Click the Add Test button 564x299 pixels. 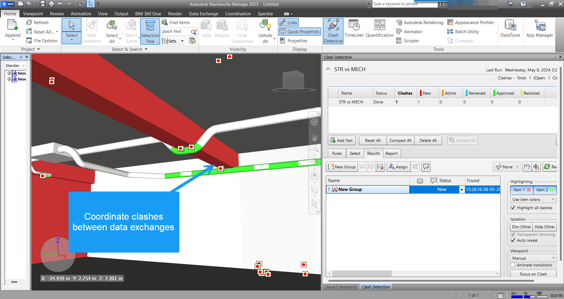click(x=341, y=140)
